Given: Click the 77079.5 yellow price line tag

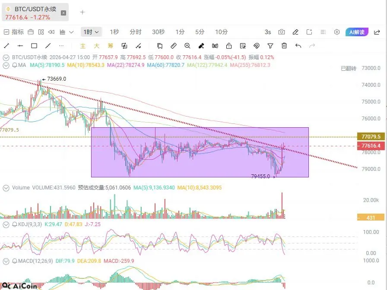Looking at the screenshot, I should click(371, 136).
